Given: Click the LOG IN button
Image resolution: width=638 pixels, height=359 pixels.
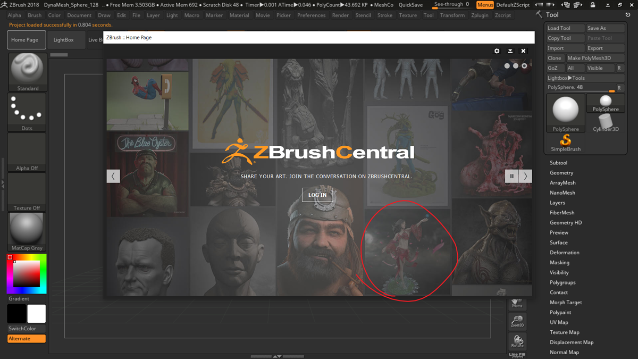Looking at the screenshot, I should [317, 195].
